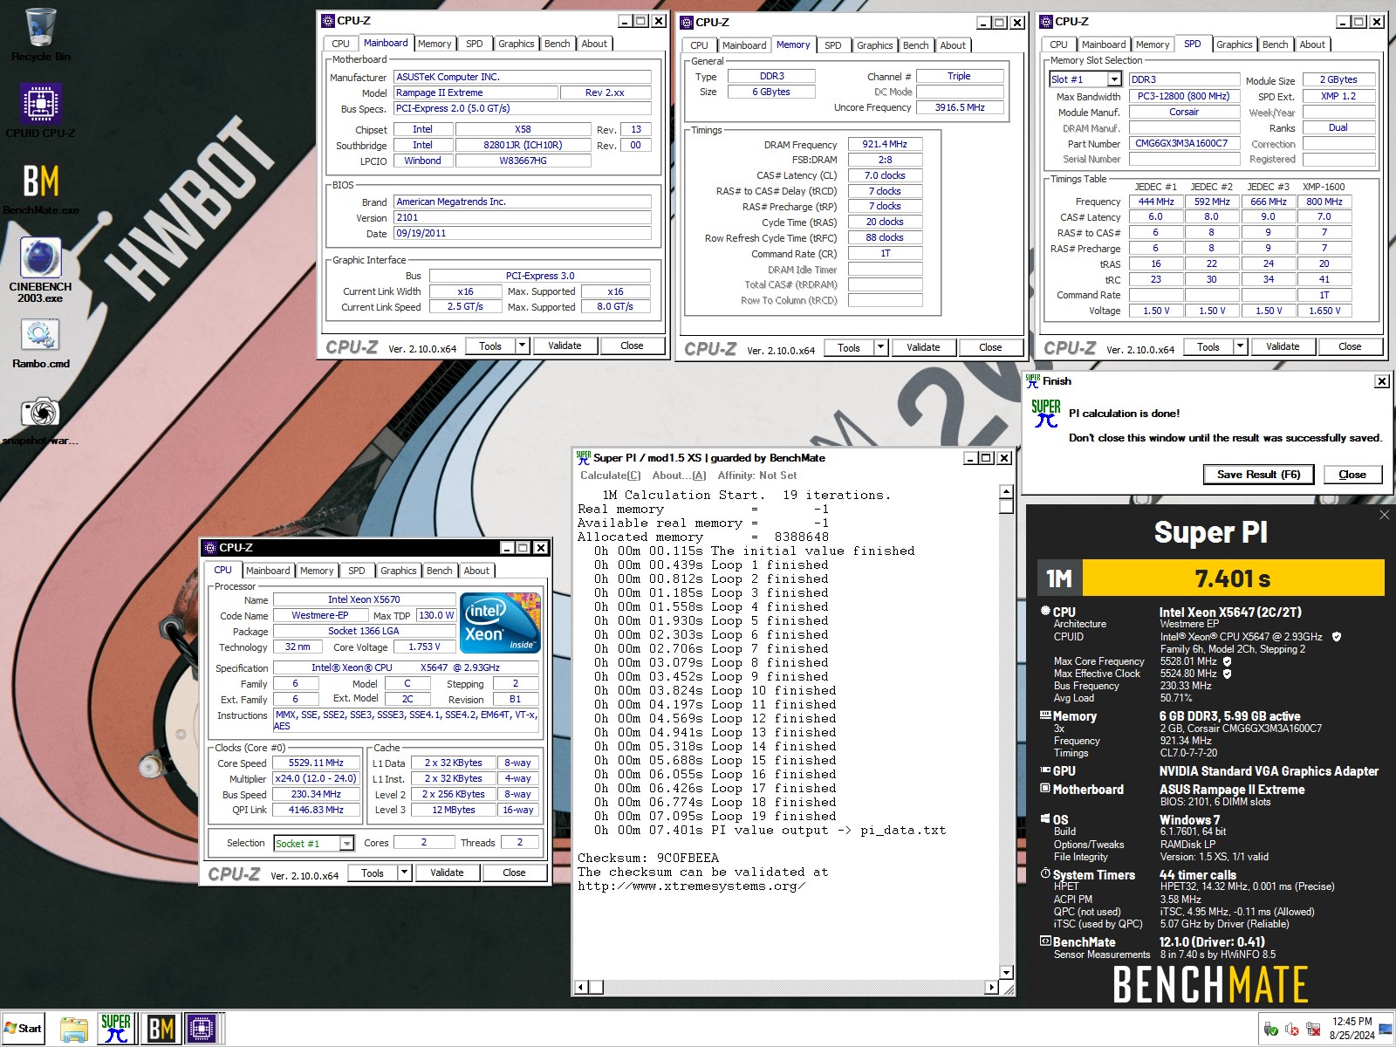Open the About tab in SPD CPU-Z window
The width and height of the screenshot is (1396, 1047).
click(x=1311, y=44)
